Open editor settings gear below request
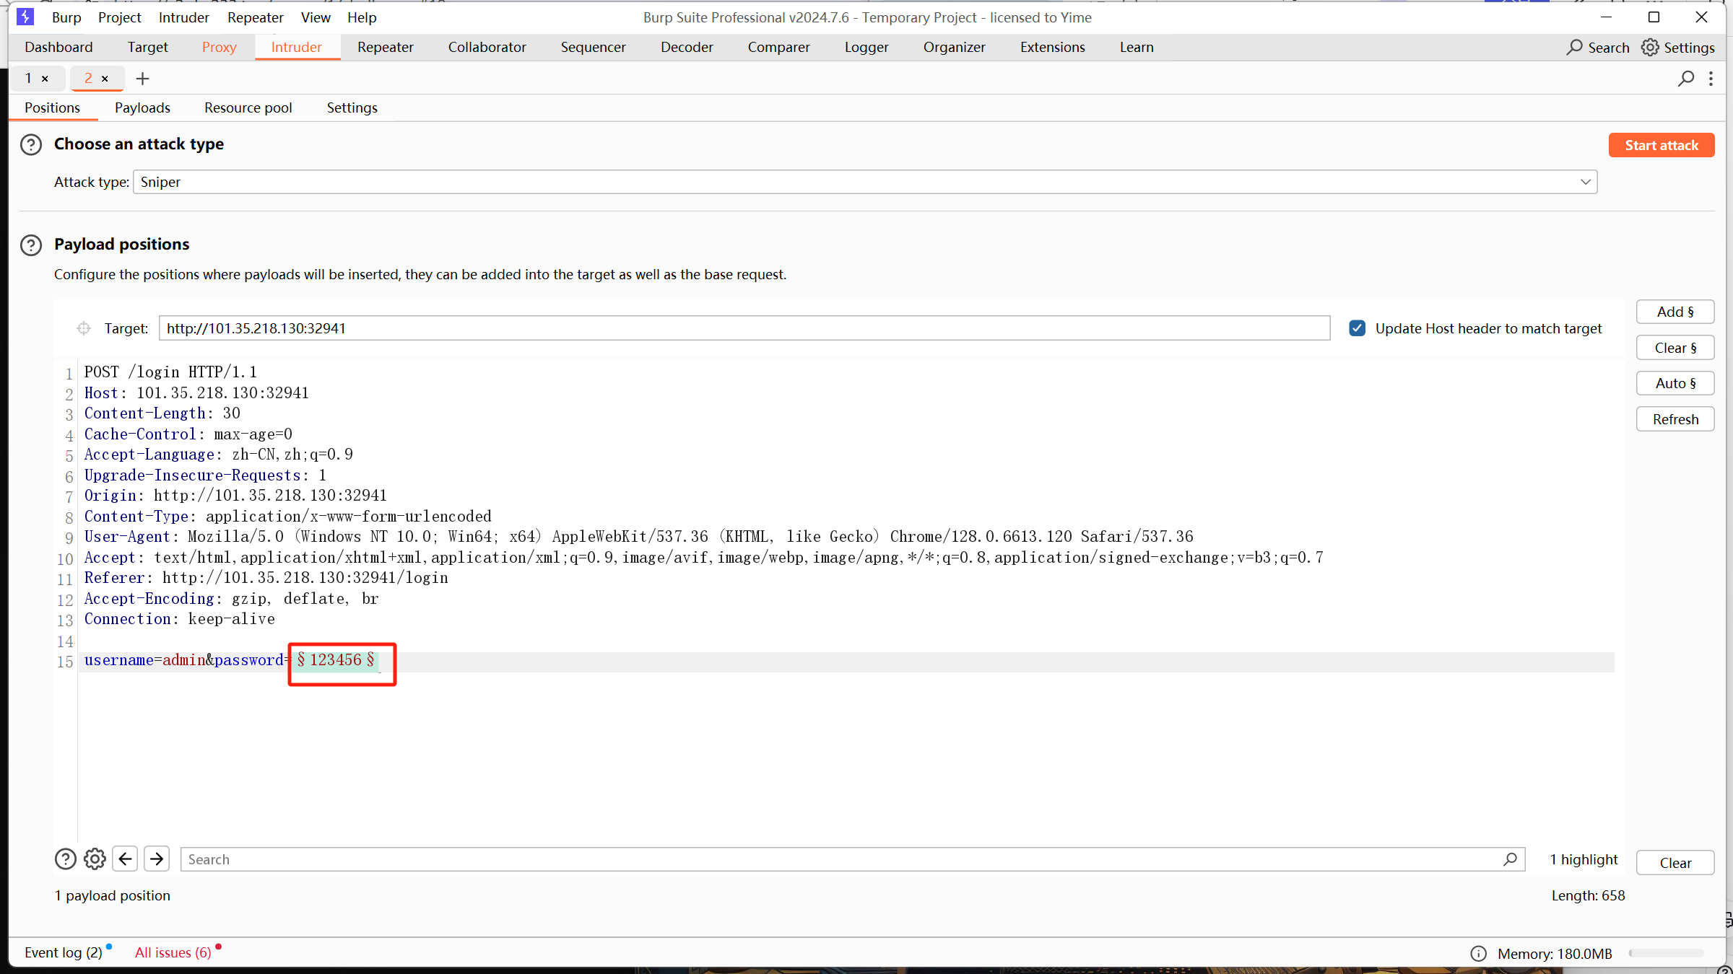The height and width of the screenshot is (974, 1733). [95, 859]
